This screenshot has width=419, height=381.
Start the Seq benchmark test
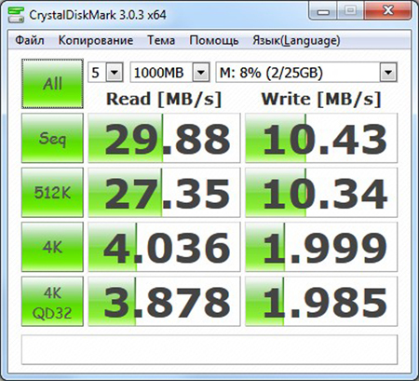(52, 138)
